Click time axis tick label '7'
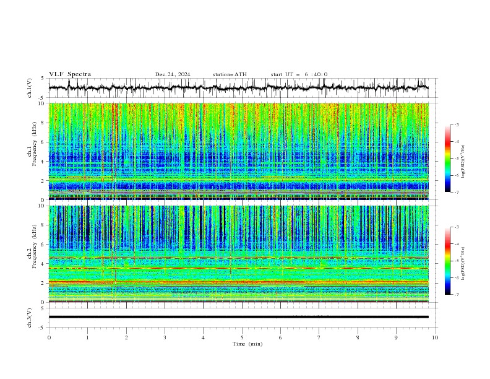Viewport: 490px width, 379px height. pyautogui.click(x=319, y=338)
